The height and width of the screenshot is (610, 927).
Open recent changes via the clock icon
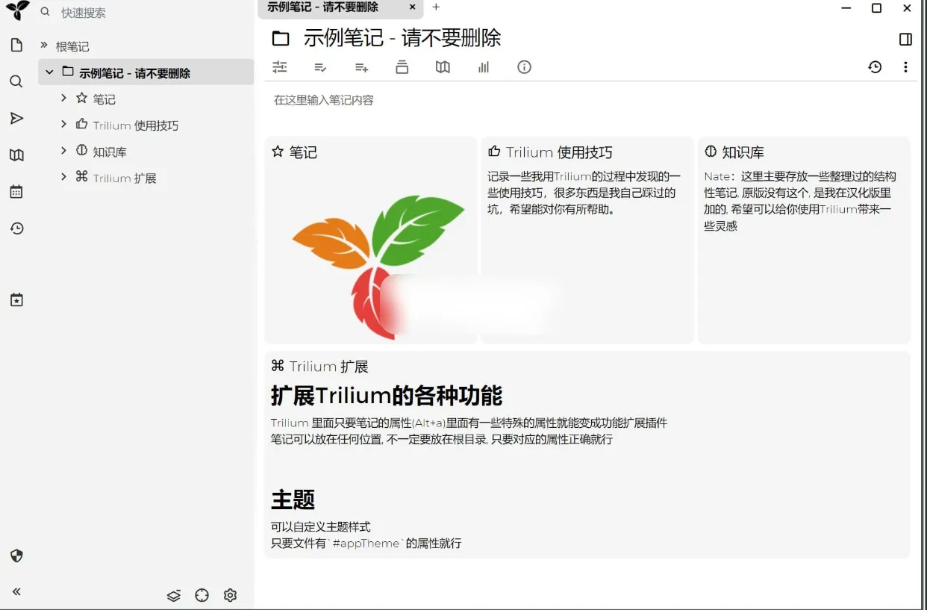coord(16,228)
